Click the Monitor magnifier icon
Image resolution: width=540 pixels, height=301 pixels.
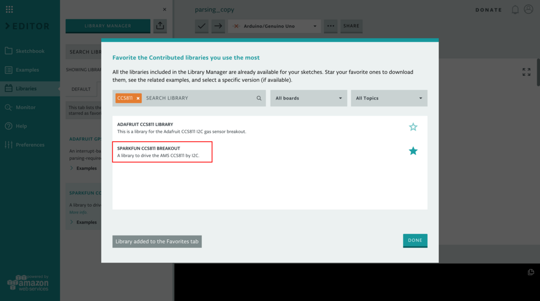(8, 108)
